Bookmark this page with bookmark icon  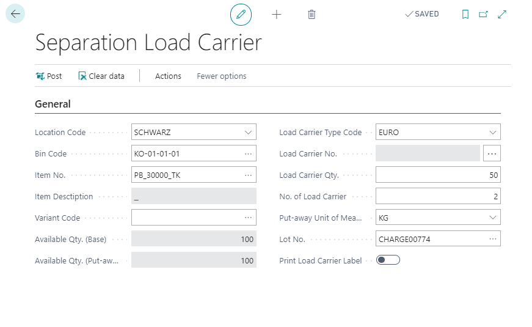coord(465,14)
